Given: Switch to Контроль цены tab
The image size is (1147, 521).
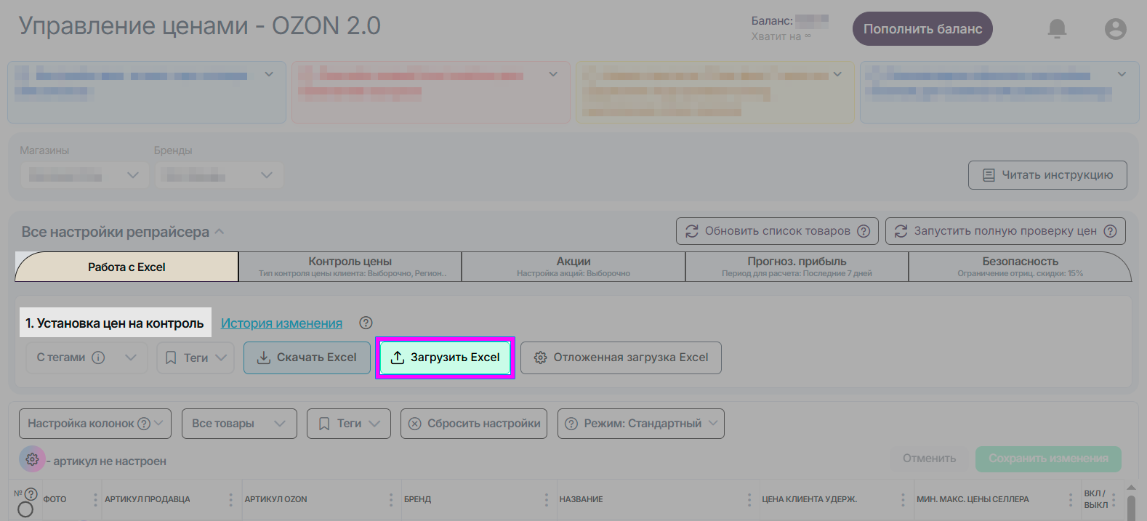Looking at the screenshot, I should 350,267.
